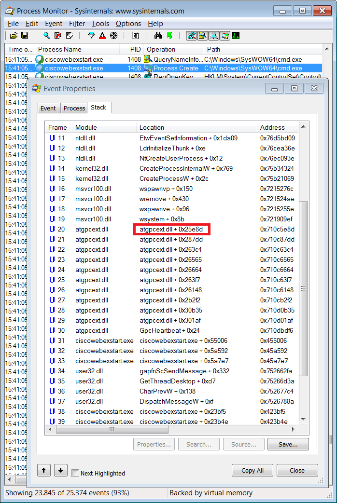Sort stack by Module column header
This screenshot has width=337, height=503.
(x=104, y=127)
